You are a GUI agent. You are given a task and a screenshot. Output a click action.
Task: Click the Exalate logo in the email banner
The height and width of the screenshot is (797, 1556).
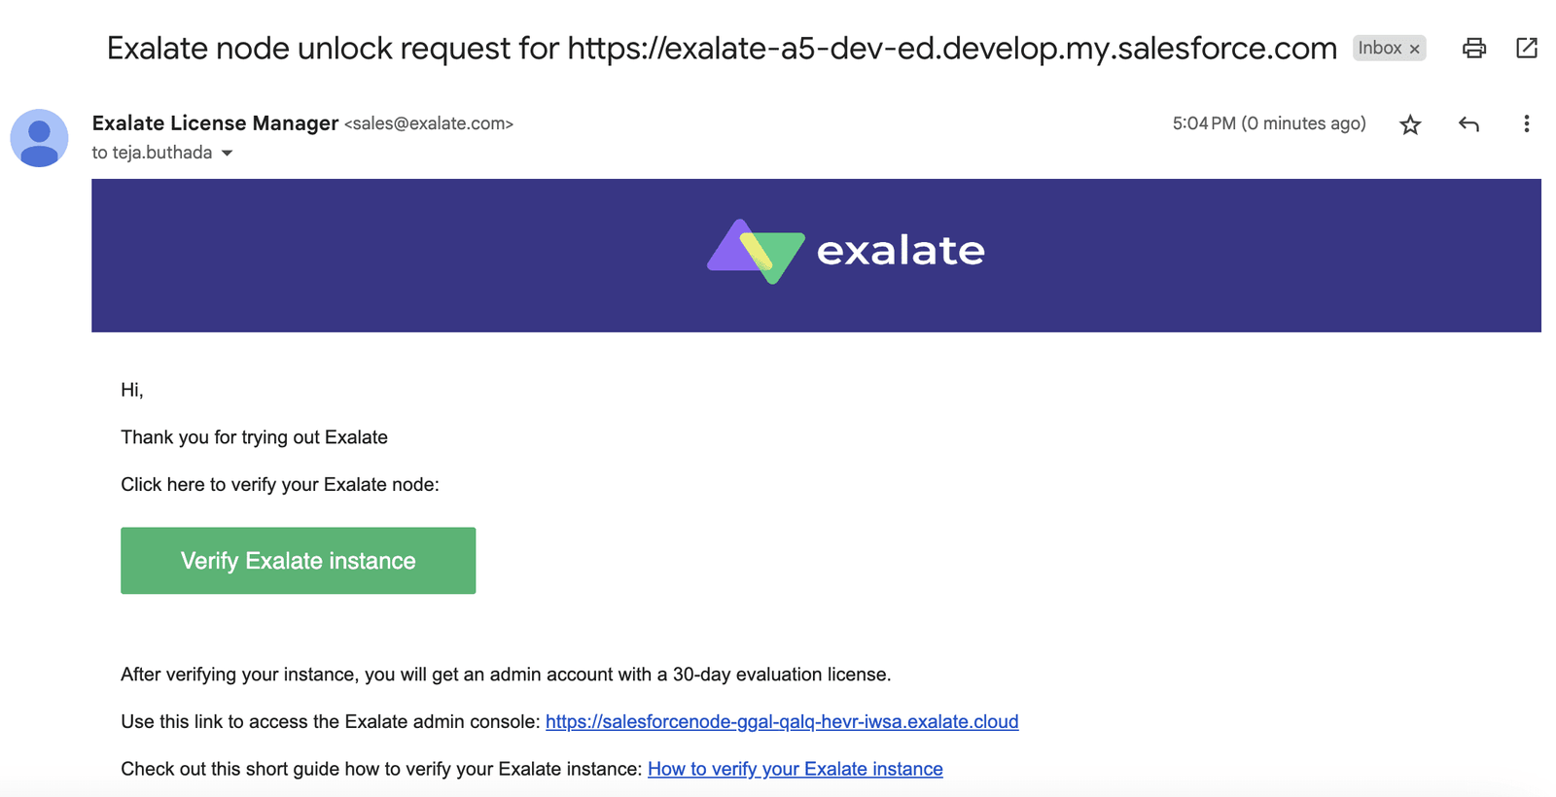tap(844, 251)
